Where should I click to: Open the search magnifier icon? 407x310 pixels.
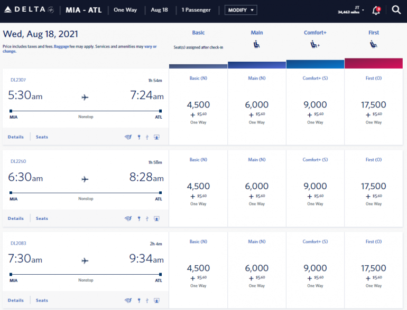pyautogui.click(x=396, y=10)
